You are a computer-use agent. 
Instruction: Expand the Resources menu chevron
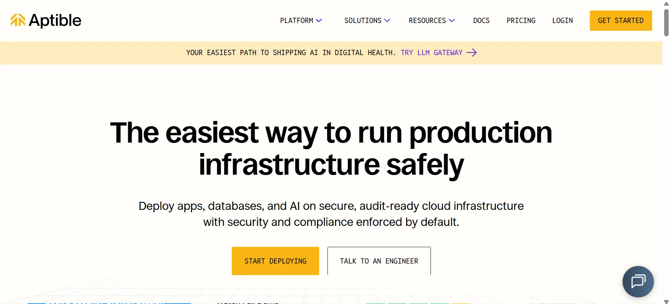pyautogui.click(x=452, y=21)
